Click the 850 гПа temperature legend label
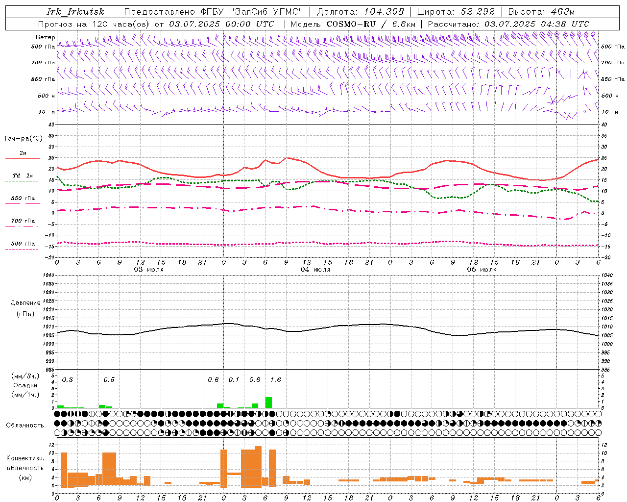 coord(23,199)
